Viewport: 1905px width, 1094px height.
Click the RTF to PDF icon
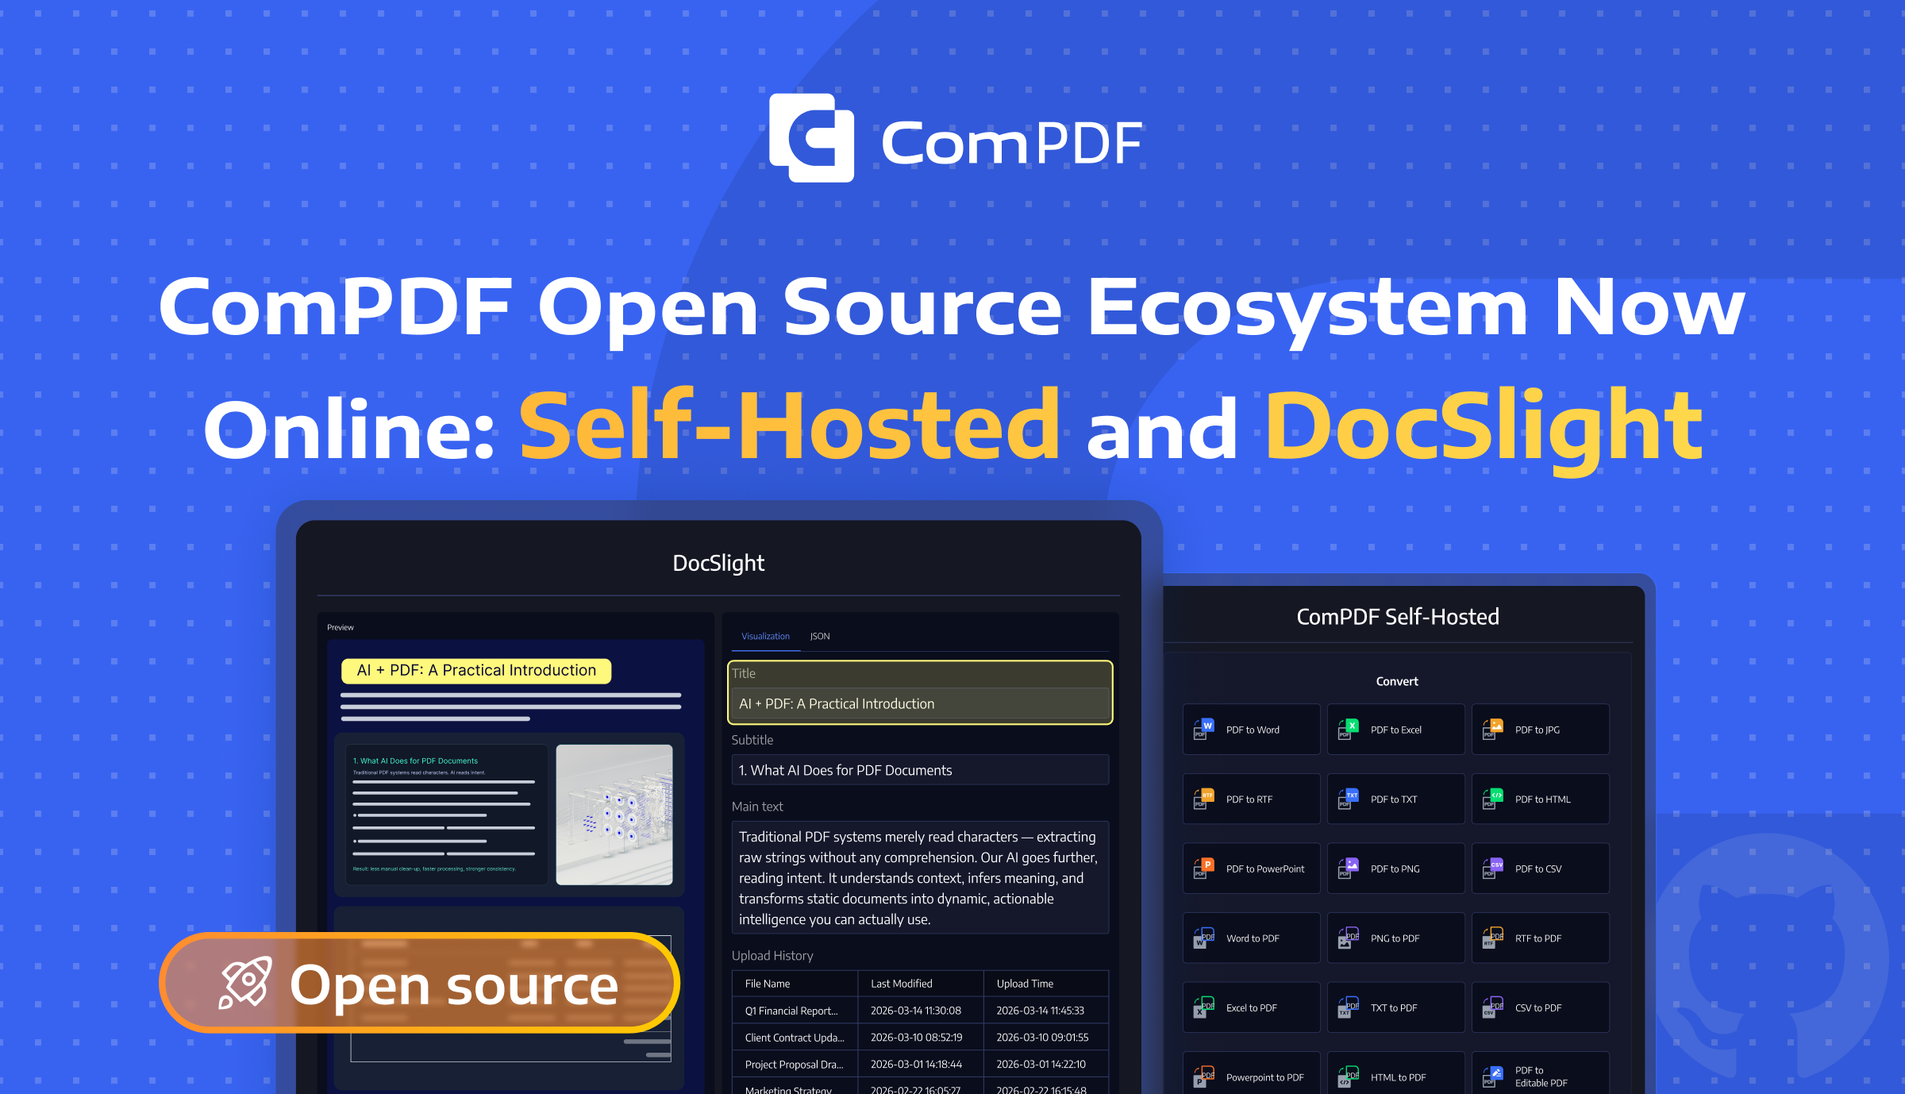pos(1493,938)
